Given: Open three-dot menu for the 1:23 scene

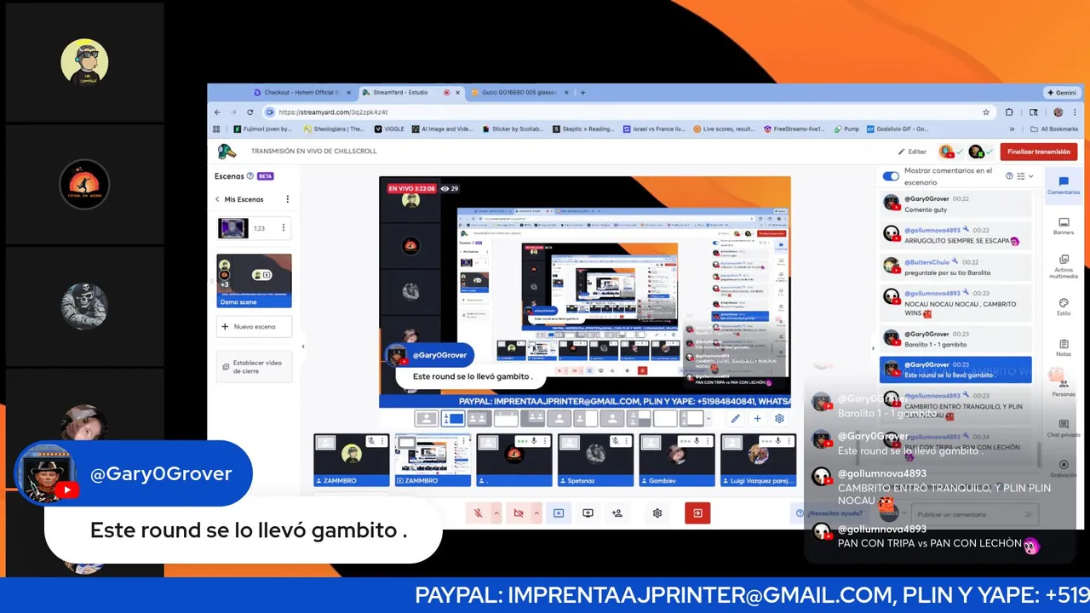Looking at the screenshot, I should click(x=283, y=228).
